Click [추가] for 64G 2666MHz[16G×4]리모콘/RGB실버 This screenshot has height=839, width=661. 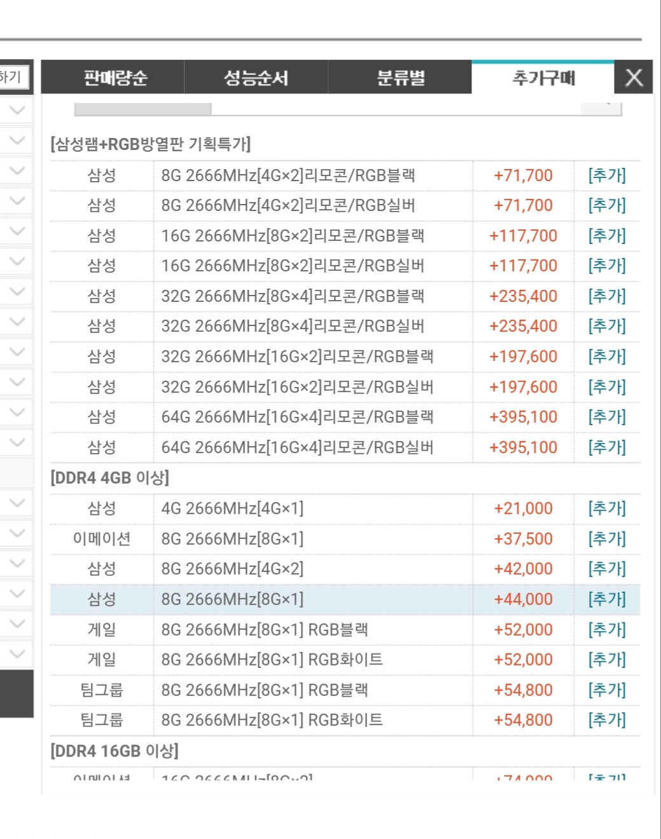tap(607, 447)
